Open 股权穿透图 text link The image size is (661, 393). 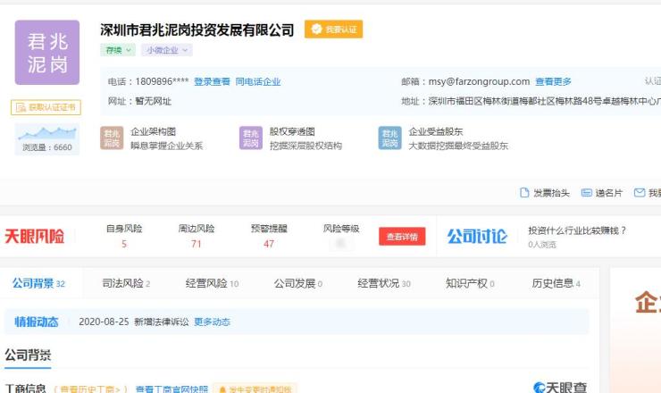(292, 131)
